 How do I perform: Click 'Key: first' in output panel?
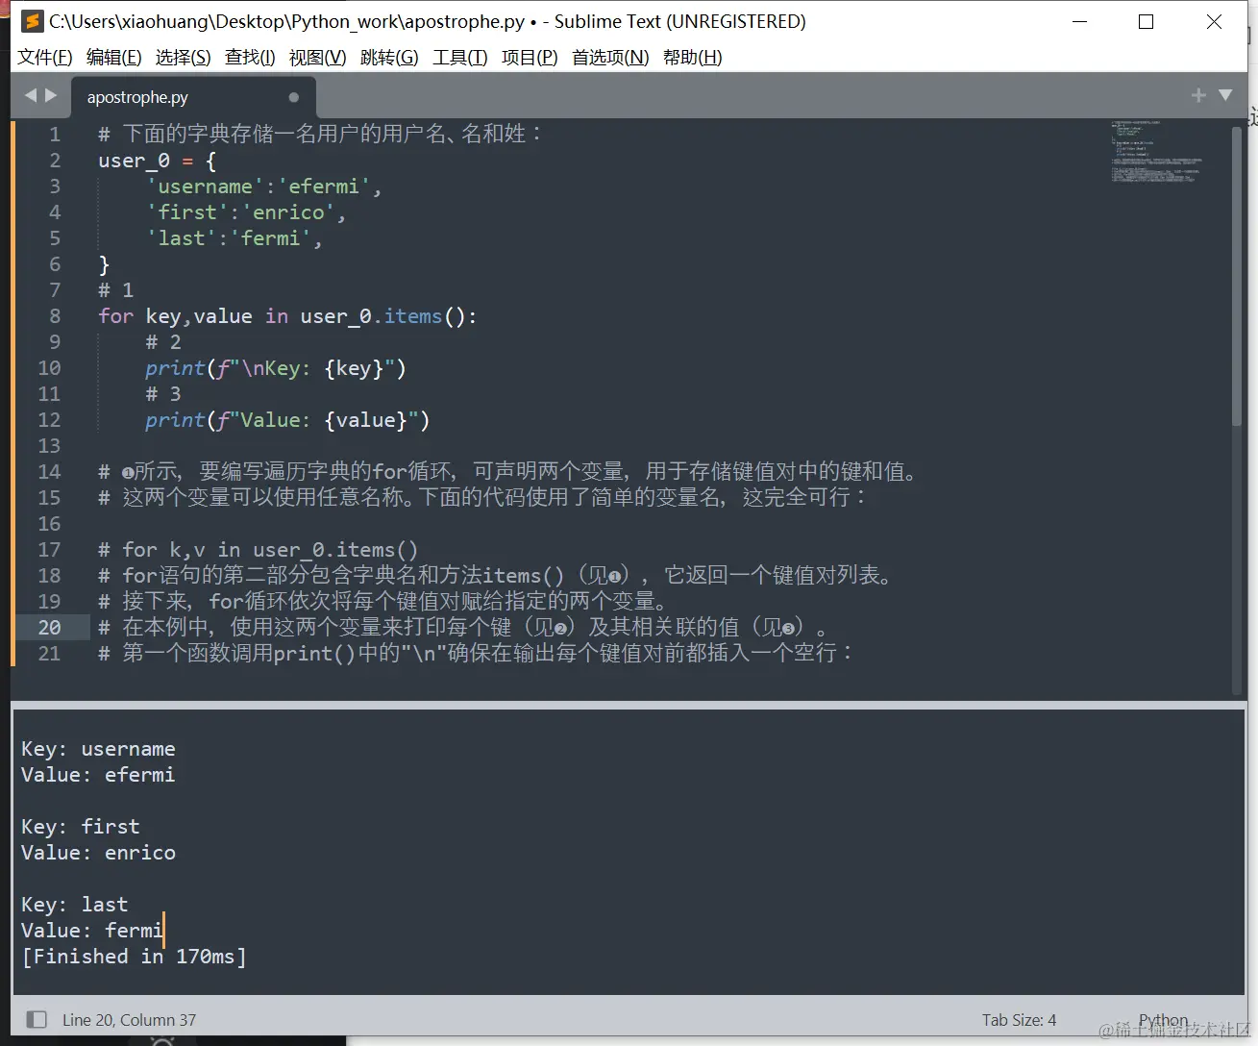click(81, 827)
